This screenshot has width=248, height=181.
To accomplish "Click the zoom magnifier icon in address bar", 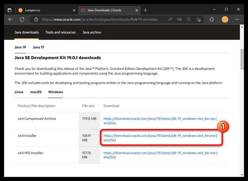I will 189,20.
